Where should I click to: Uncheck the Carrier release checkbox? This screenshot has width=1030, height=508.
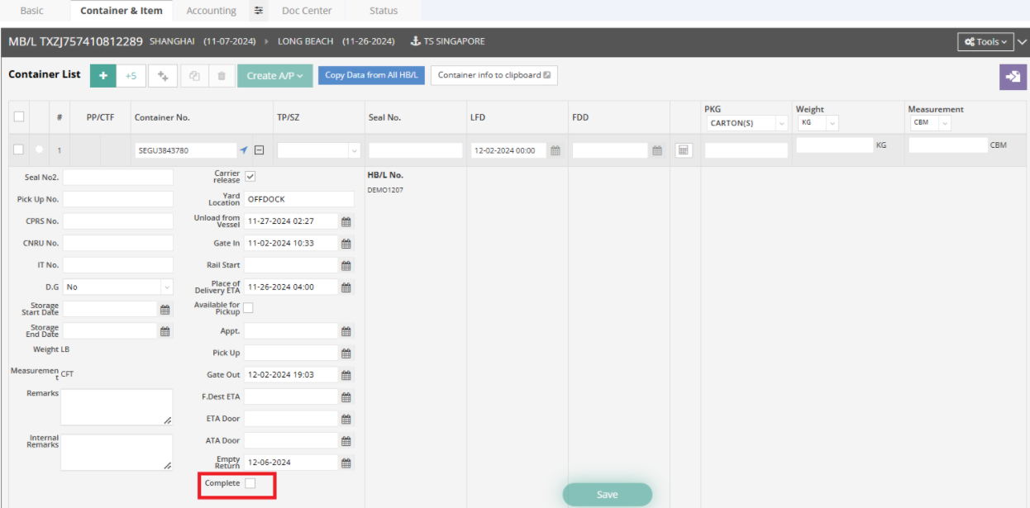tap(250, 176)
